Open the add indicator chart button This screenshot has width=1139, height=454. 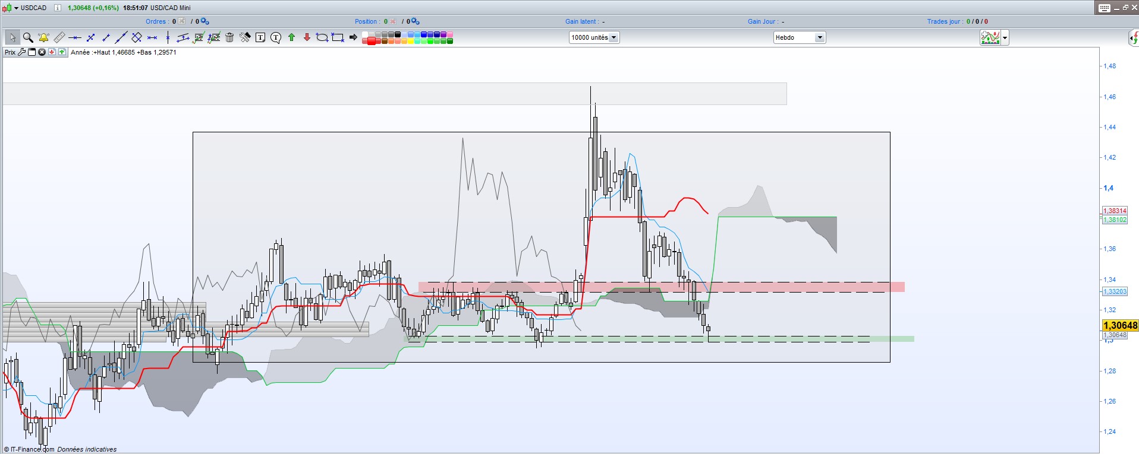990,37
